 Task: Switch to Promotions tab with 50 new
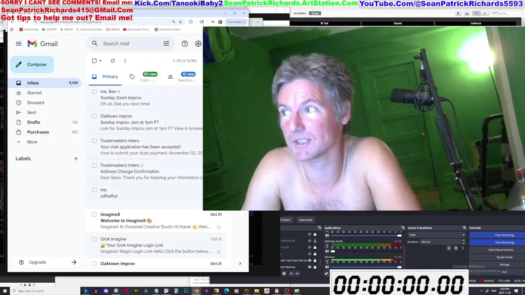(144, 77)
